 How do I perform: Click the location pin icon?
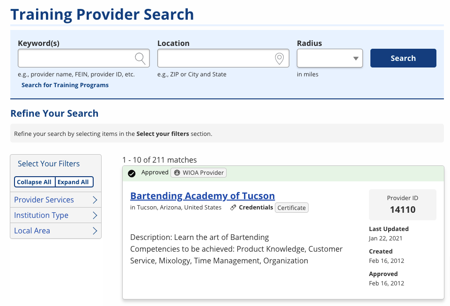(x=280, y=58)
